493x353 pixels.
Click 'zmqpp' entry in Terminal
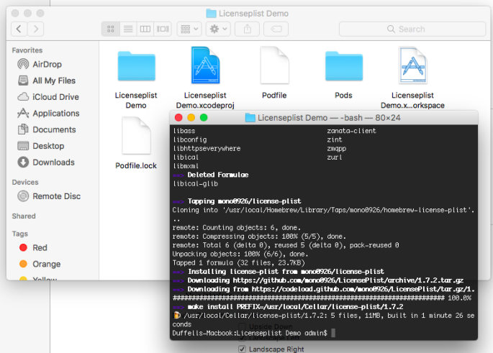click(x=336, y=149)
